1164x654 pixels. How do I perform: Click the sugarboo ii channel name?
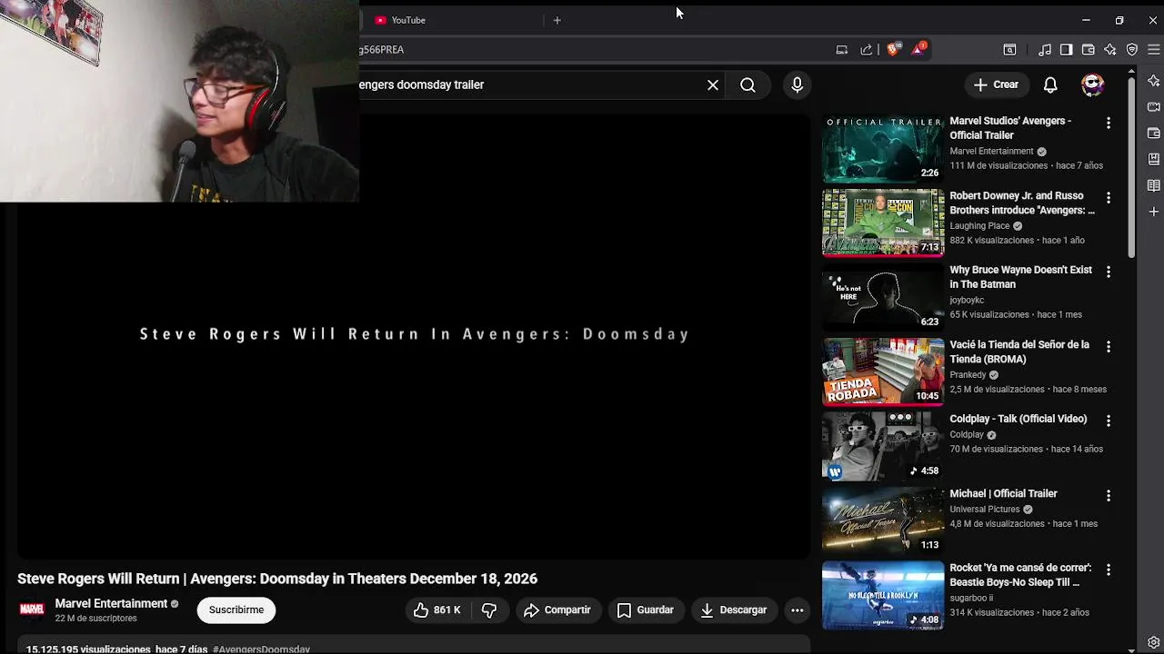point(971,599)
